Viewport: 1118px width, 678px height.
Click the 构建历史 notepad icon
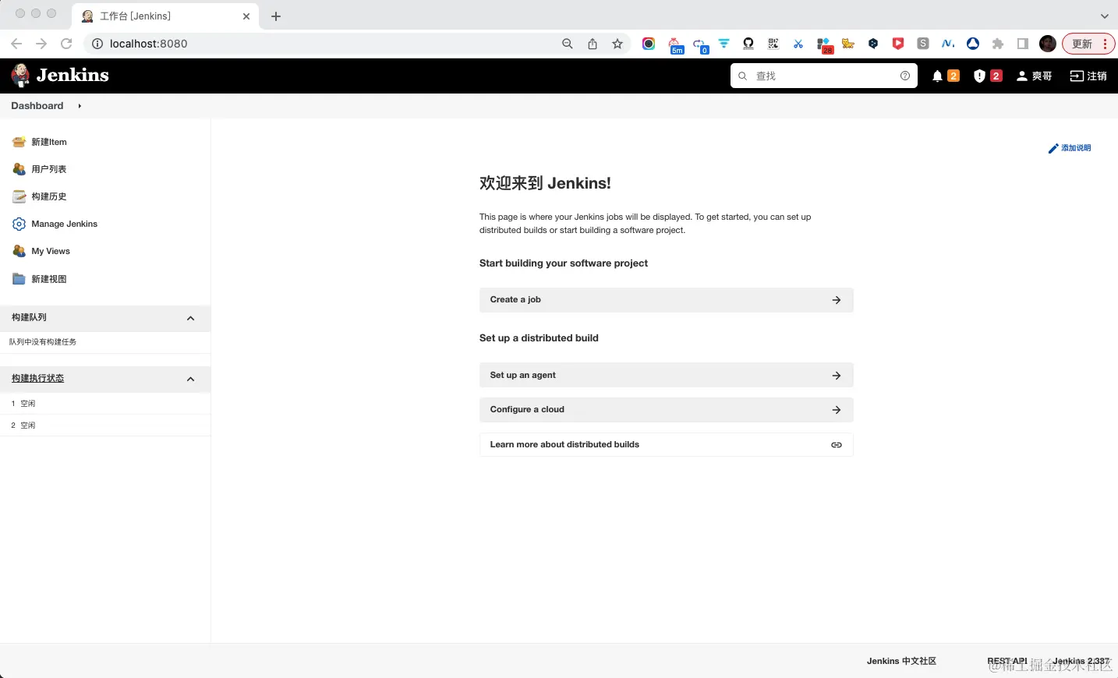point(19,196)
